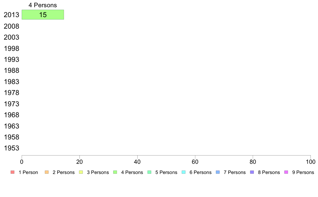Click the 6 Persons legend swatch

[184, 172]
